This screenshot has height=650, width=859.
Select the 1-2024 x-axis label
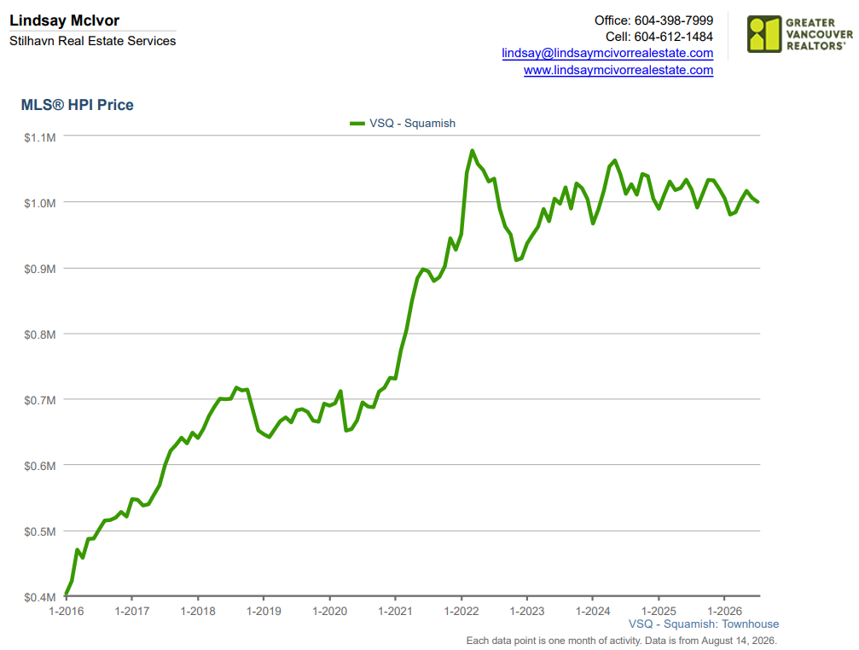(x=593, y=611)
